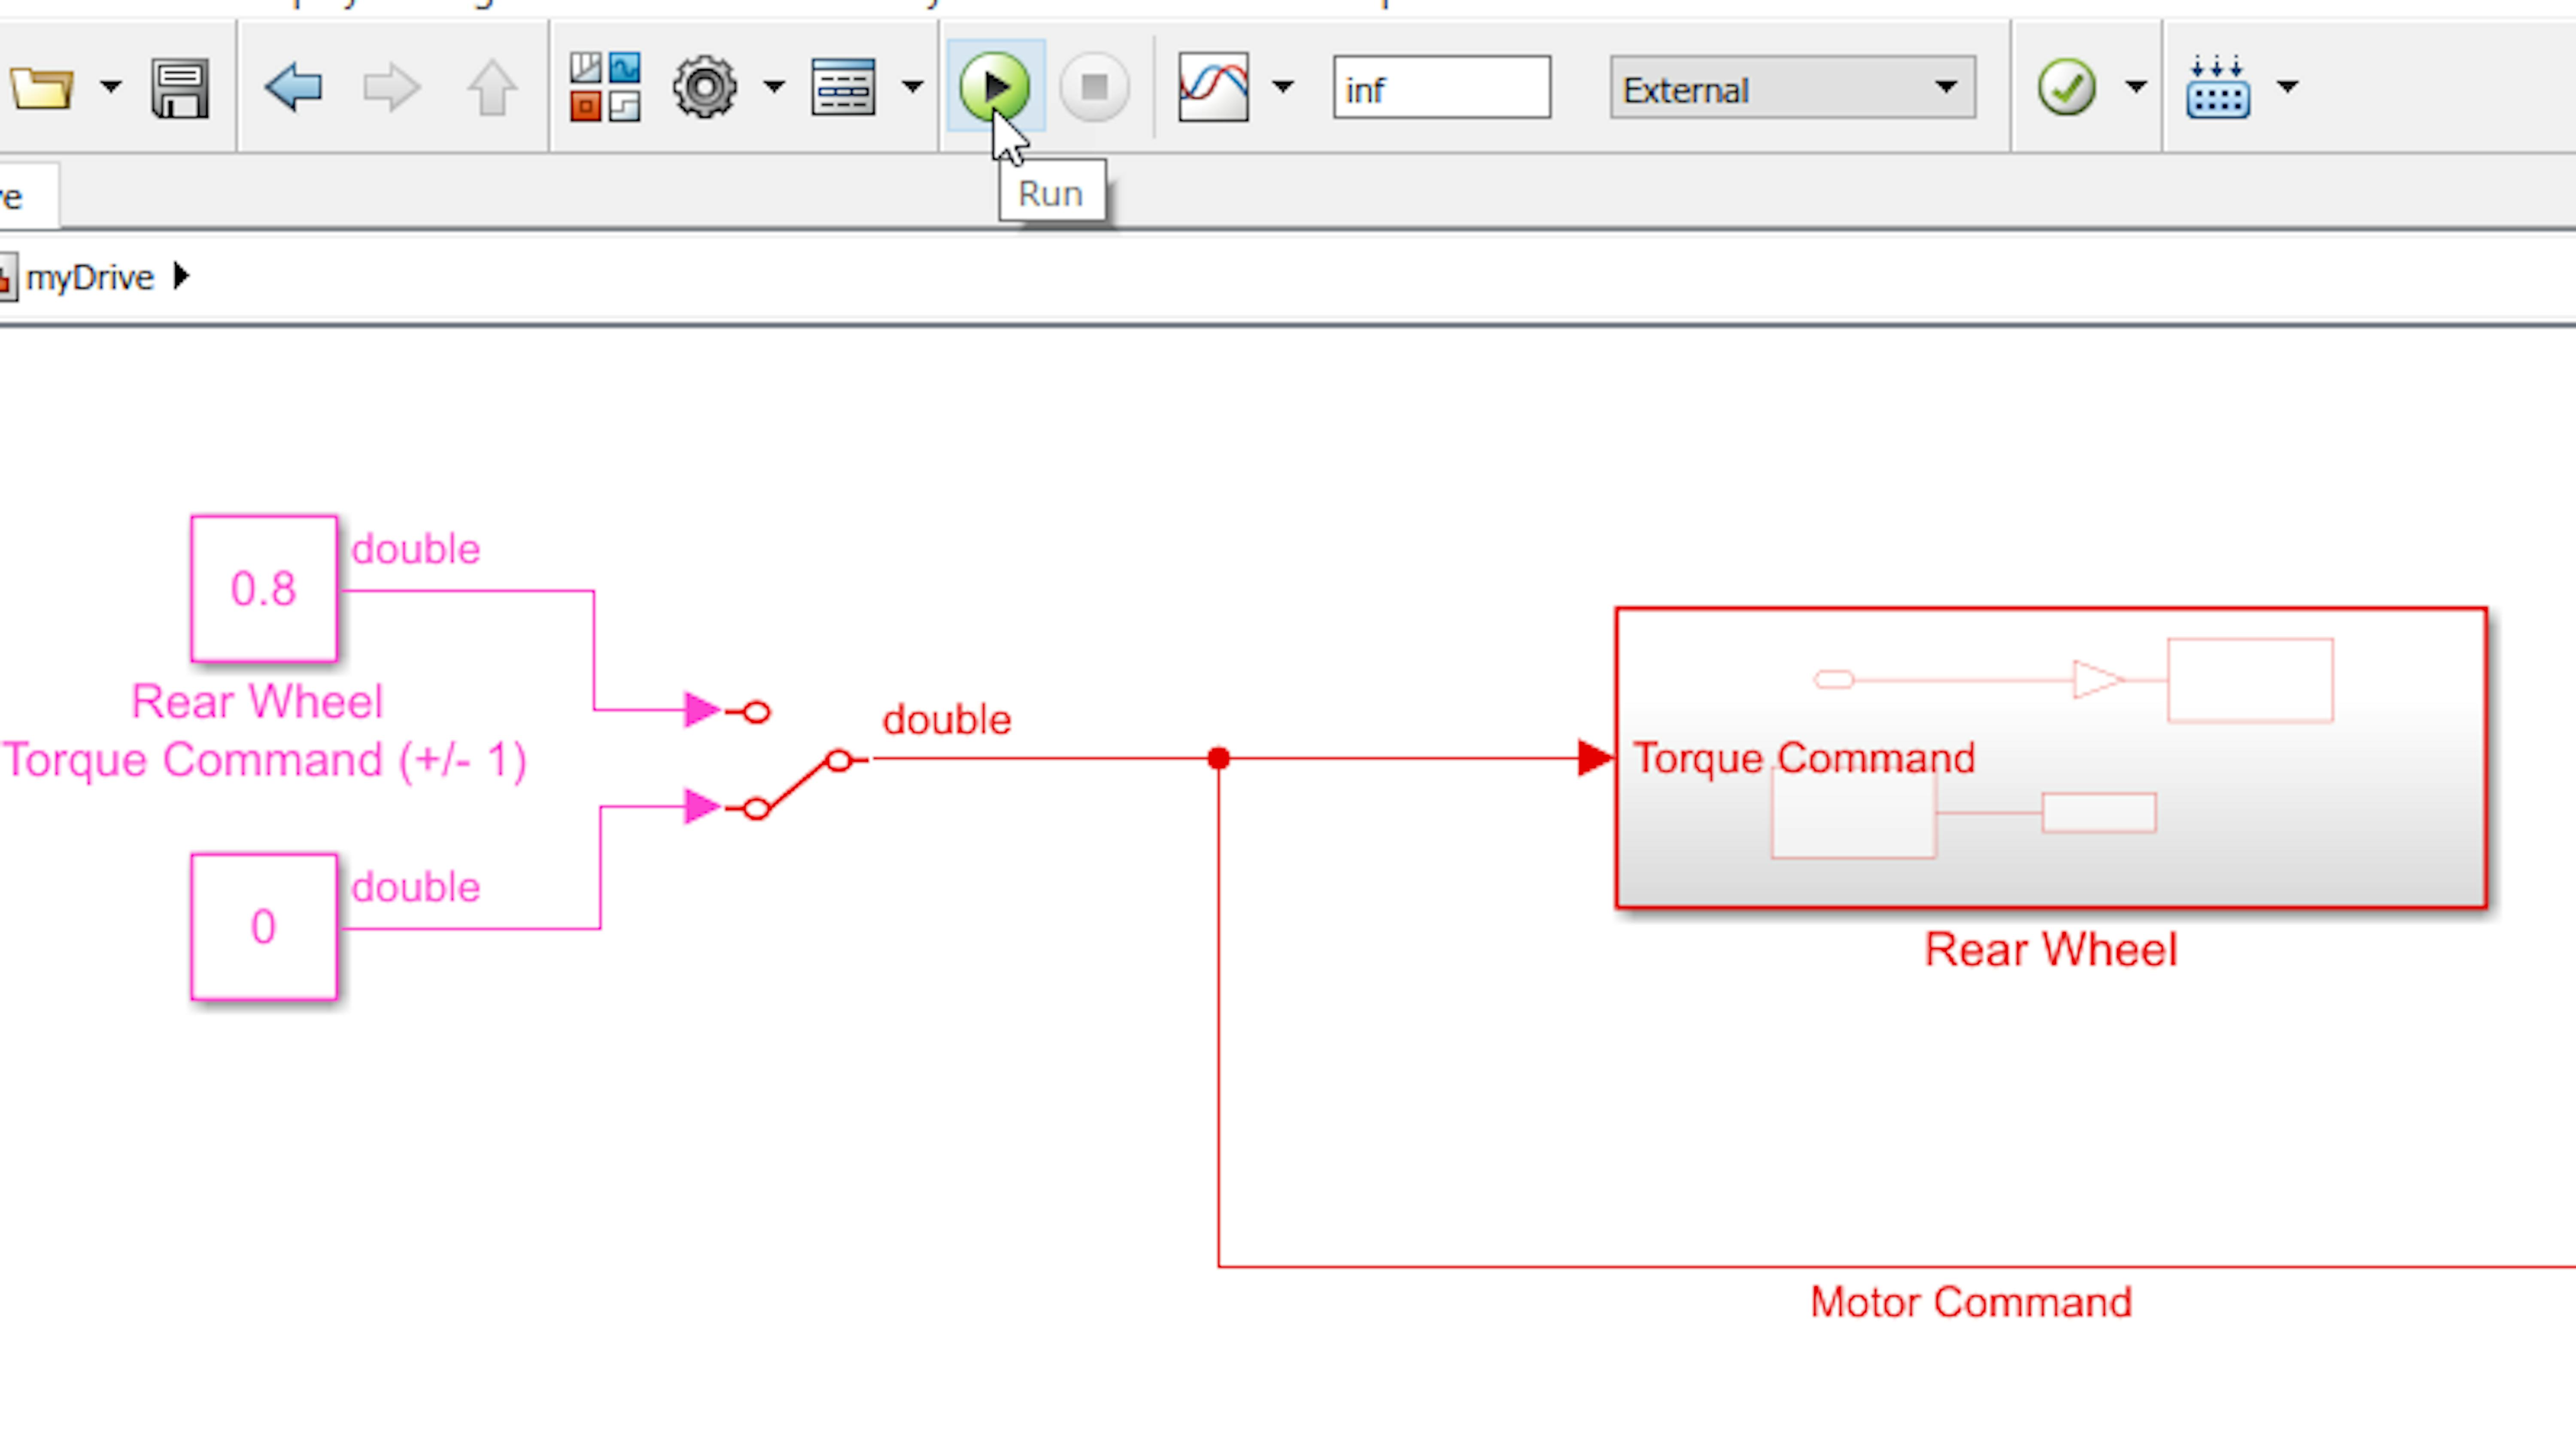Expand the Open folder dropdown arrow
This screenshot has width=2576, height=1449.
coord(111,87)
